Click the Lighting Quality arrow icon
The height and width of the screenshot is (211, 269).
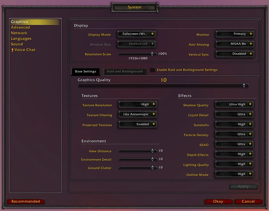[x=250, y=164]
